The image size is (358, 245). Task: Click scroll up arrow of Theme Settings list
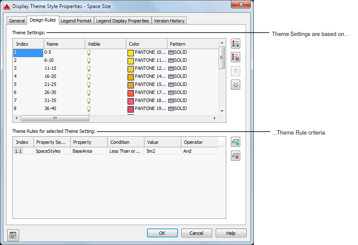(x=222, y=43)
